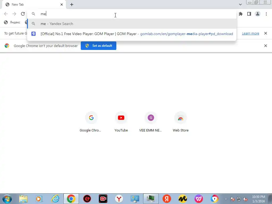Select the 'me - Yandex Search' suggestion
The image size is (272, 204).
[x=132, y=24]
